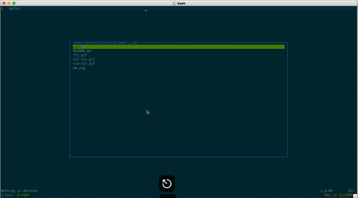Minimize the window with yellow button
Viewport: 358px width, 198px height.
pos(9,4)
